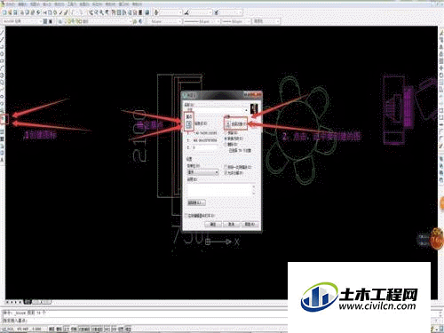Open the Properties palette icon
Viewport: 444px width, 333px height.
tap(114, 12)
